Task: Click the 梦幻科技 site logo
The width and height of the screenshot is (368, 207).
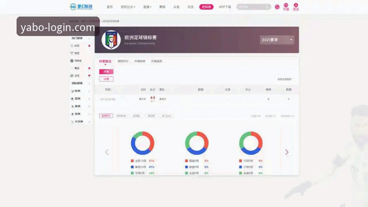Action: pyautogui.click(x=81, y=7)
